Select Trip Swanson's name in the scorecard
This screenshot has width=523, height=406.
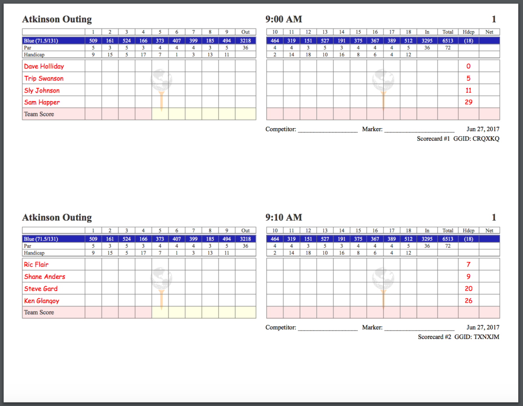point(44,78)
